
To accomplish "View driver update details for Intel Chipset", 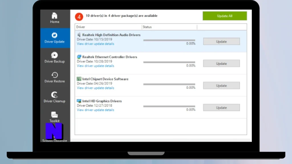I will coord(95,88).
